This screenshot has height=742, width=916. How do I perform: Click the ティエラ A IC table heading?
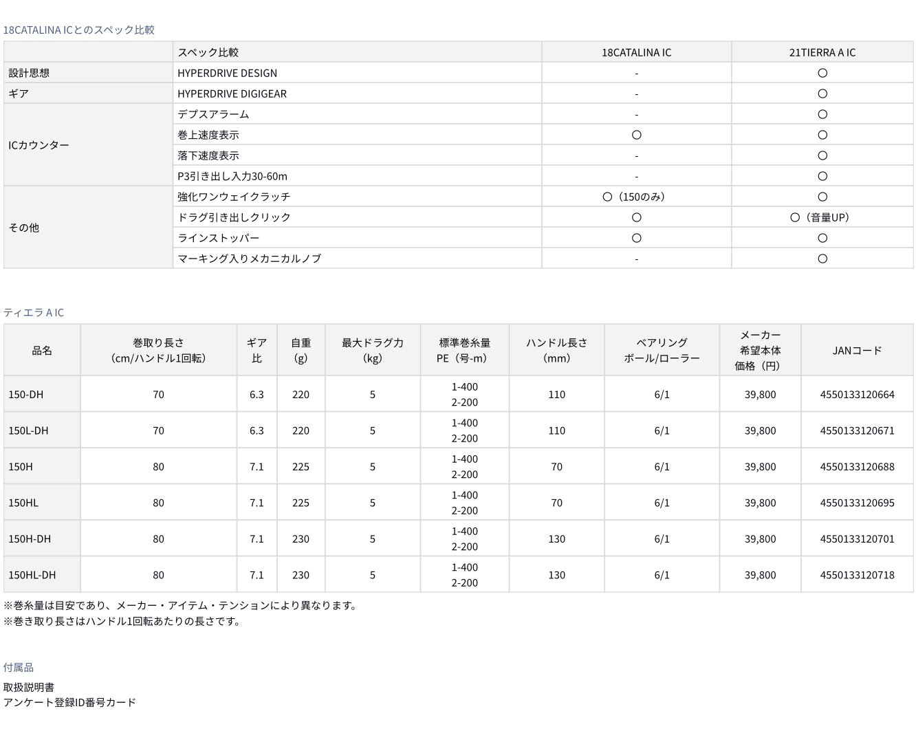coord(34,312)
